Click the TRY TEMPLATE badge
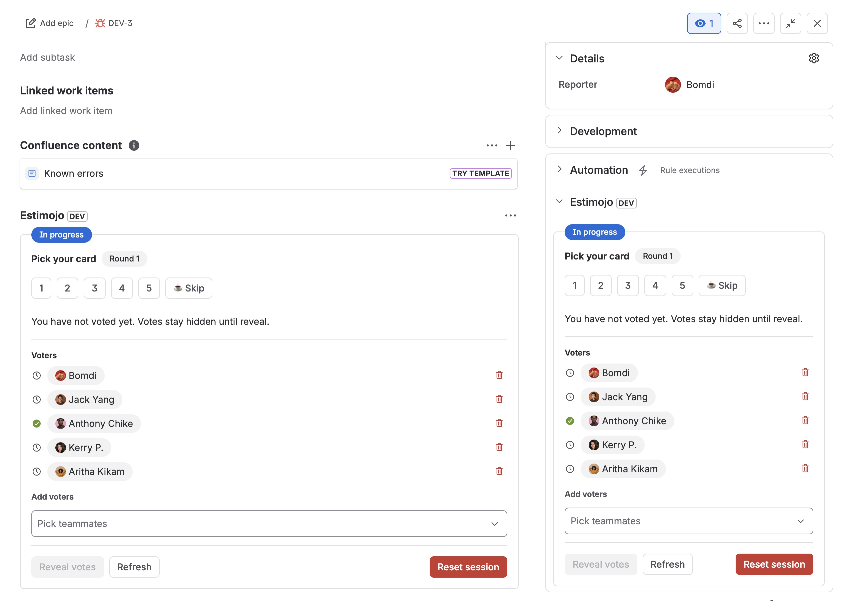 (480, 173)
